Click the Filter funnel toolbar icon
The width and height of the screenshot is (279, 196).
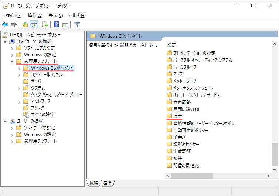[77, 24]
